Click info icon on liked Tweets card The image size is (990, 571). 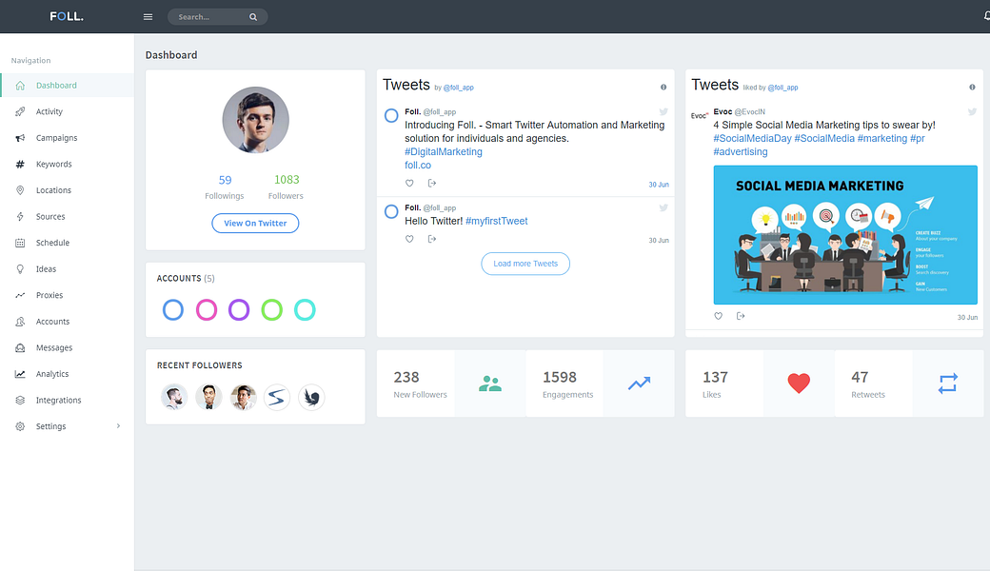coord(972,87)
